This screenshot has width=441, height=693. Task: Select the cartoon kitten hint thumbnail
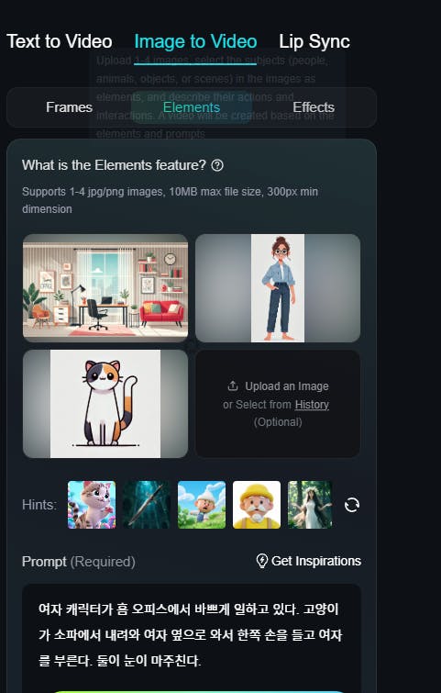tap(92, 505)
